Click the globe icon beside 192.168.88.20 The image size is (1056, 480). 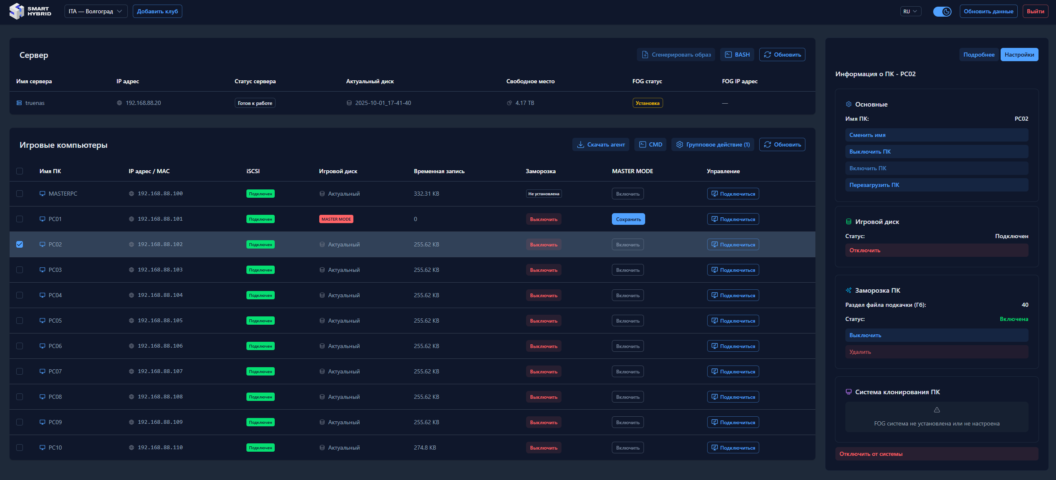click(119, 103)
